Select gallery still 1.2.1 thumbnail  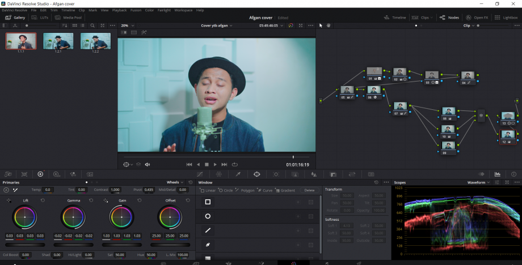(x=58, y=41)
